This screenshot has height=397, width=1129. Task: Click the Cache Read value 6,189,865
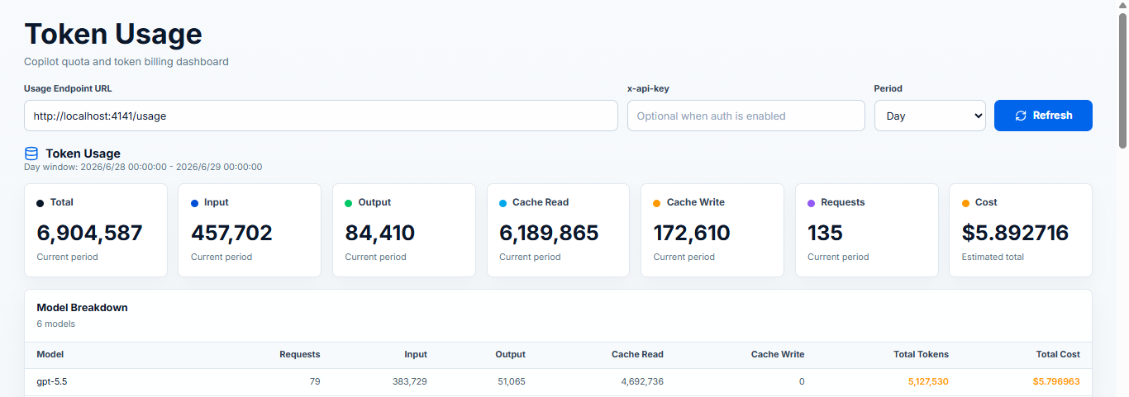(x=549, y=233)
